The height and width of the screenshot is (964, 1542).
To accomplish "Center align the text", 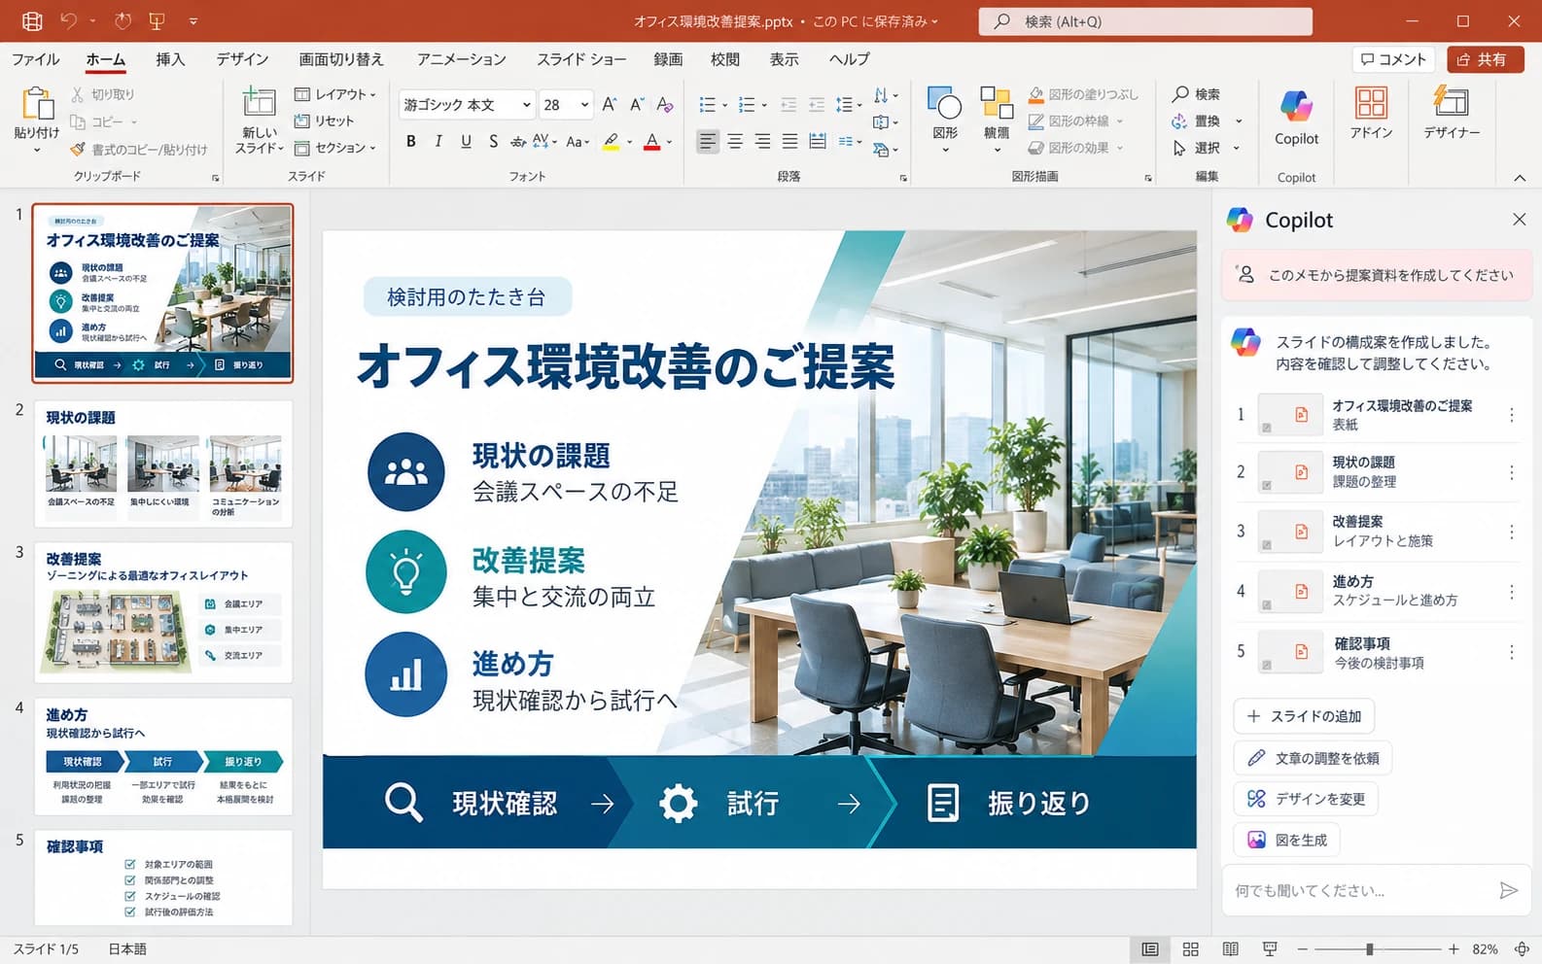I will [735, 142].
